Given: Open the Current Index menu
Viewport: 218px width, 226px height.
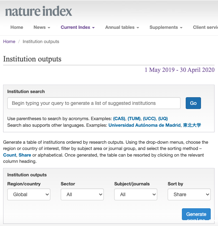Looking at the screenshot, I should (x=77, y=27).
